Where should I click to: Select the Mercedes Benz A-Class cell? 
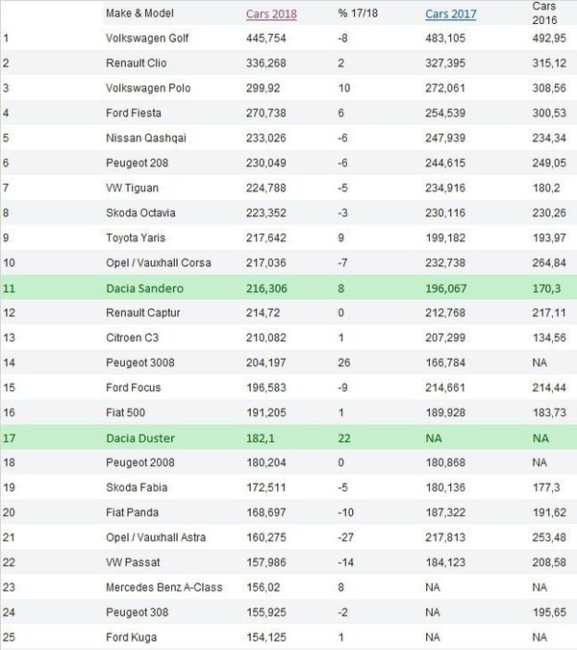[160, 587]
